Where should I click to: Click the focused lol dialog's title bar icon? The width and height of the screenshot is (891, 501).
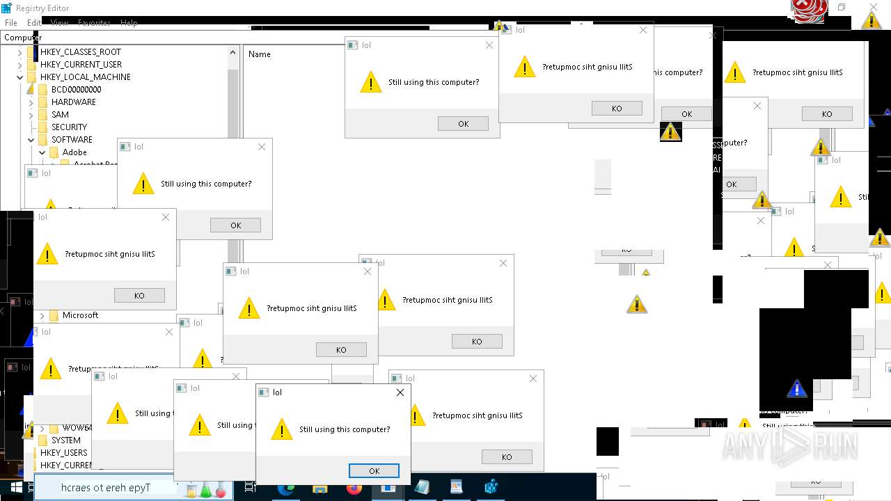pyautogui.click(x=264, y=392)
